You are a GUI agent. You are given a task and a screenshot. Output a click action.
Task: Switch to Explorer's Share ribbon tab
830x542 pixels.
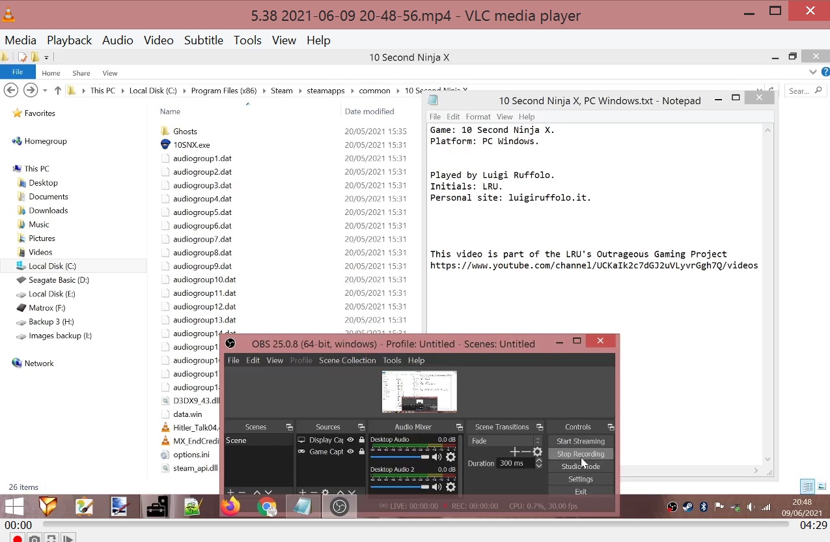pyautogui.click(x=81, y=73)
